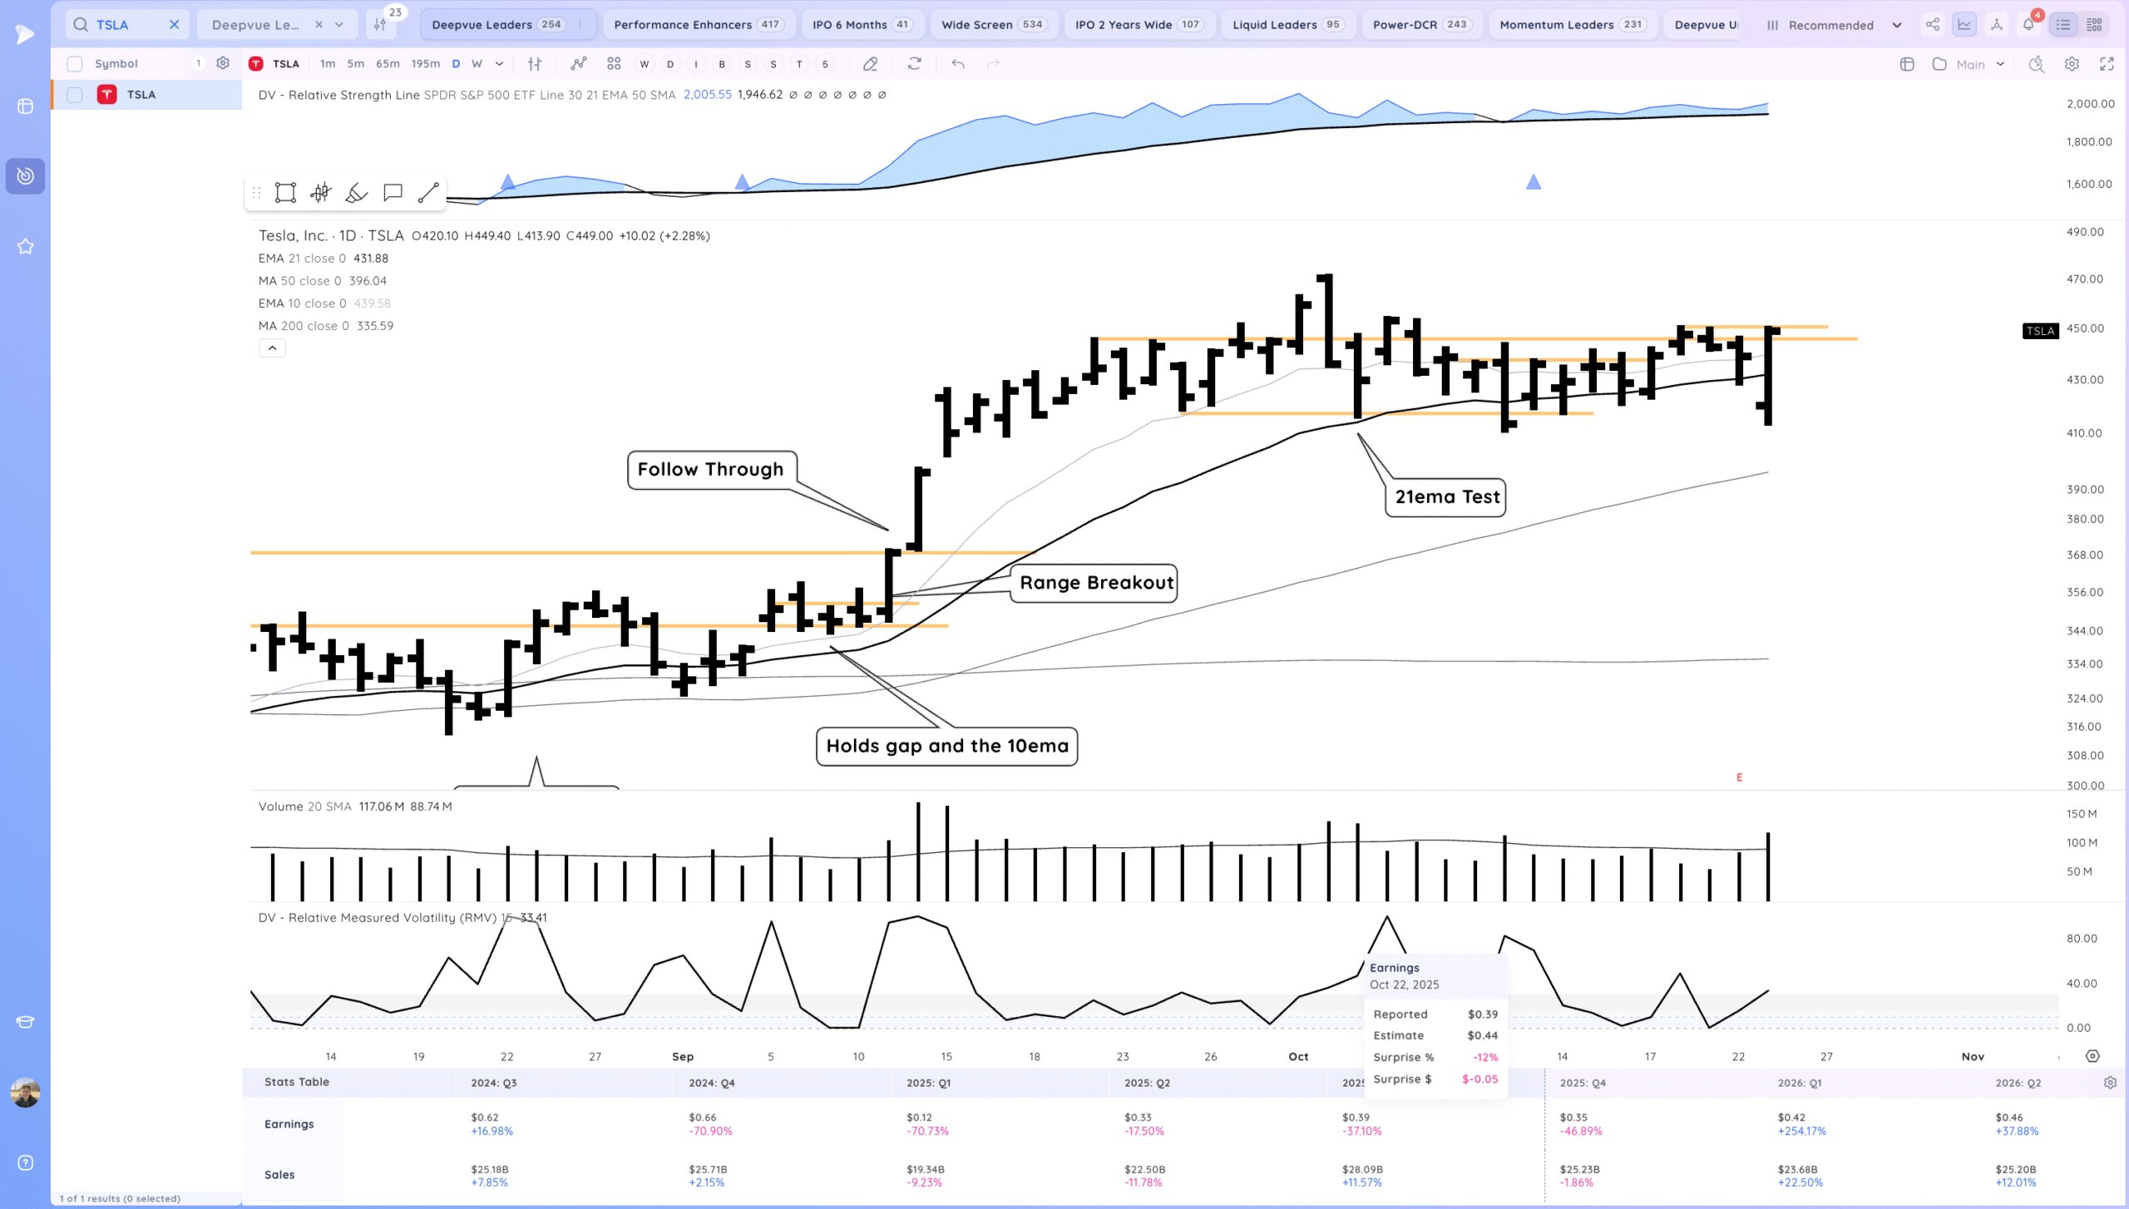The image size is (2129, 1209).
Task: Enter fullscreen chart mode
Action: pos(2107,64)
